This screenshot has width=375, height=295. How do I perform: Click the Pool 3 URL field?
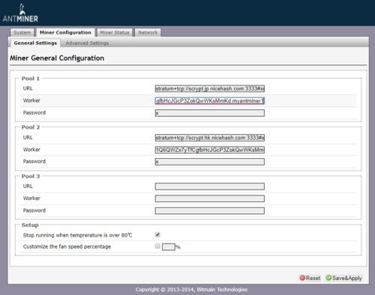(210, 186)
